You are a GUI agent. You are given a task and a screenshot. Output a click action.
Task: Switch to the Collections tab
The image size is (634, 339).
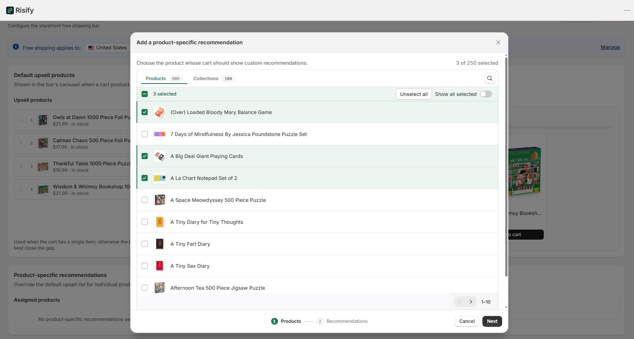click(214, 78)
